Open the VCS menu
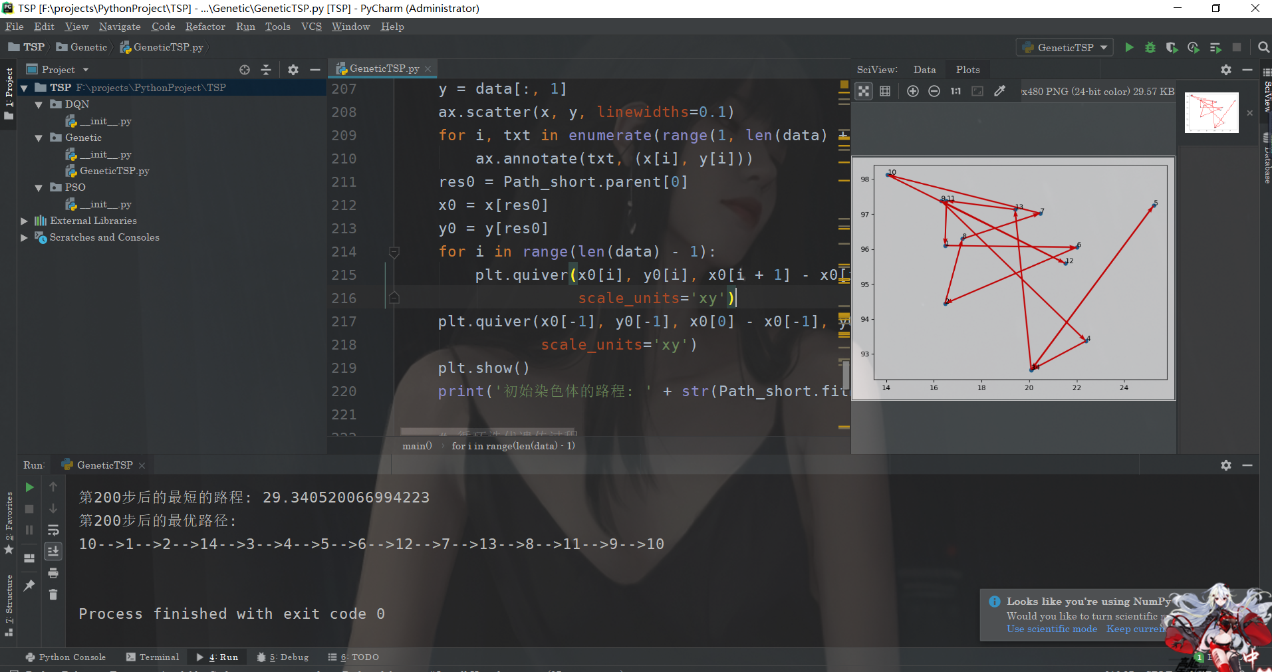This screenshot has width=1272, height=672. pos(311,27)
